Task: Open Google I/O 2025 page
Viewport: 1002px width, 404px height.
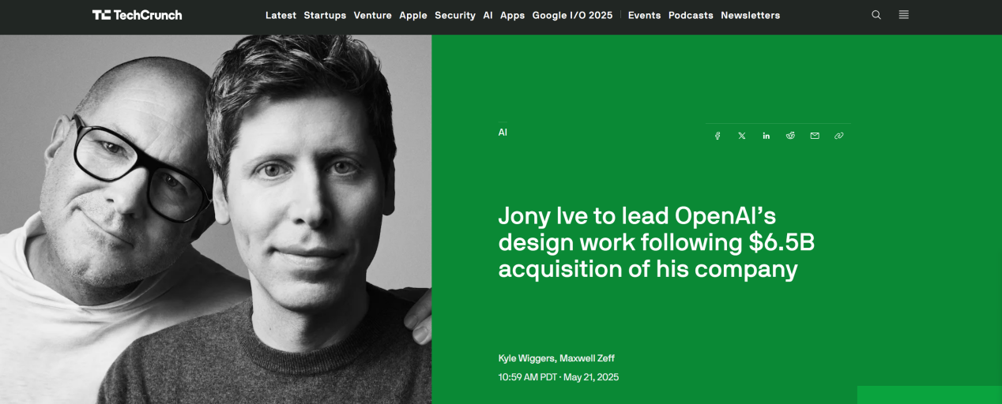Action: tap(572, 15)
